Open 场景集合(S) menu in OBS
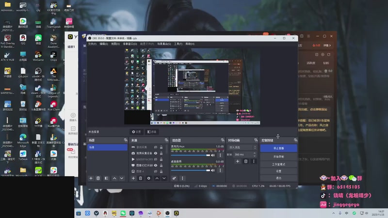Image resolution: width=388 pixels, height=218 pixels. (164, 44)
